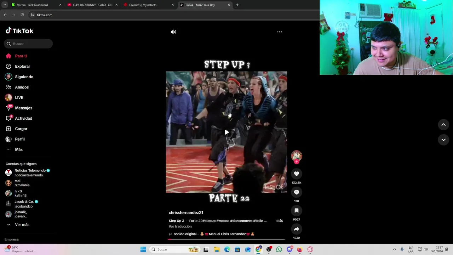Viewport: 453px width, 255px height.
Task: Select the TikTok - Make Your Day tab
Action: coord(205,5)
